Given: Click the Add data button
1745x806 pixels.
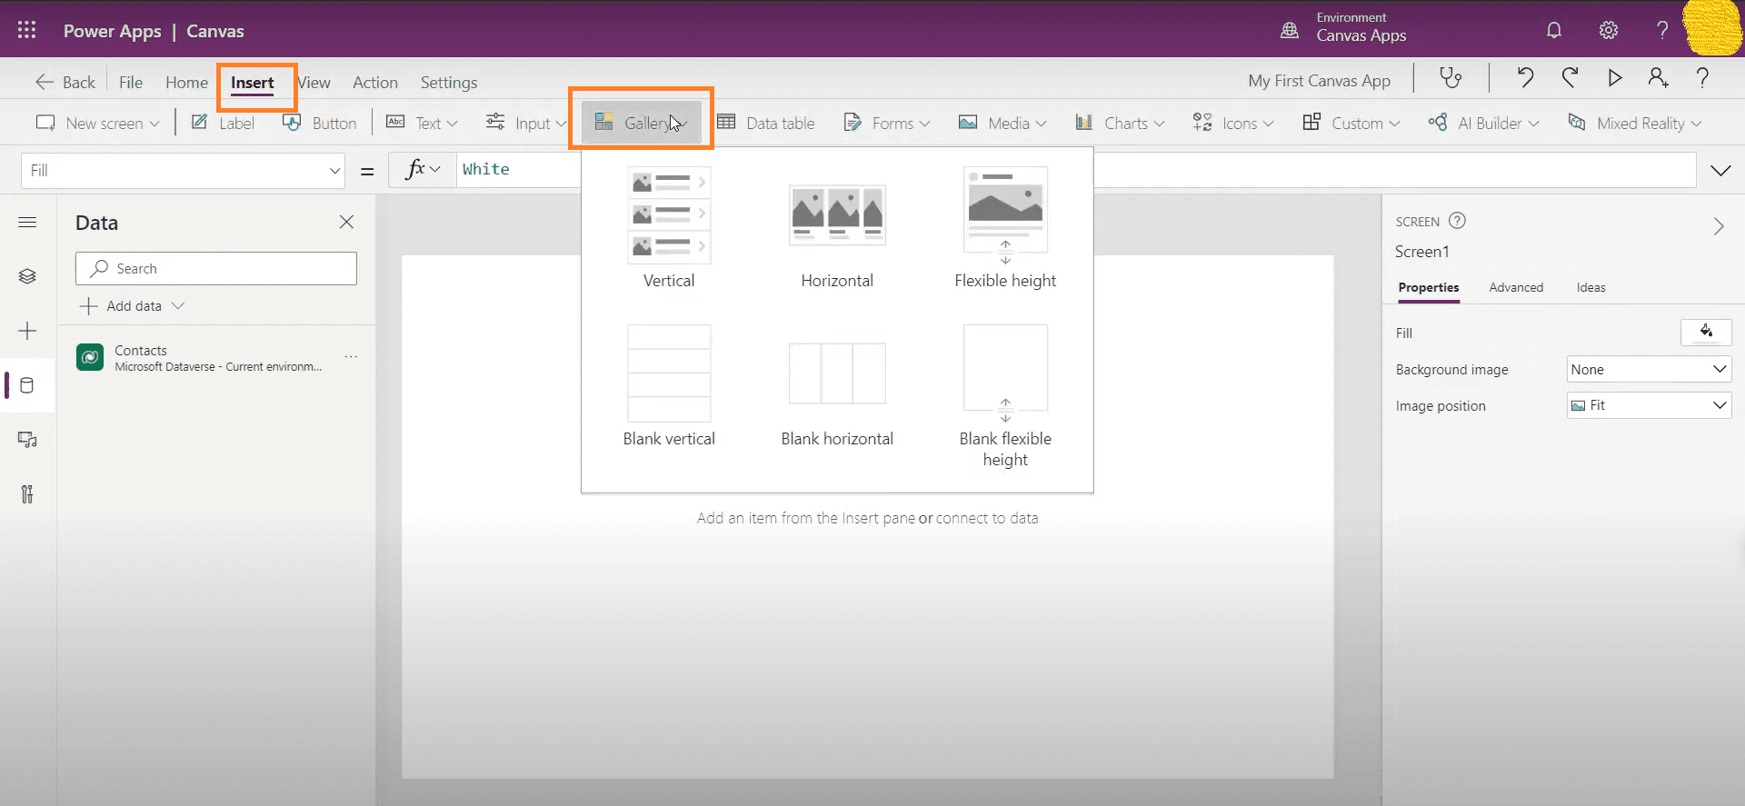Looking at the screenshot, I should click(133, 306).
